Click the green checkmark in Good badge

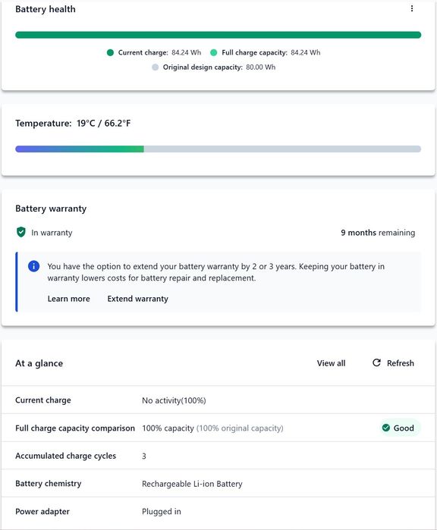(x=386, y=428)
